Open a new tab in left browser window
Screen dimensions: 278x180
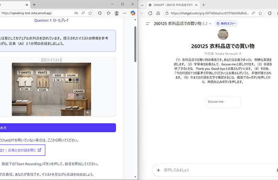click(x=34, y=5)
